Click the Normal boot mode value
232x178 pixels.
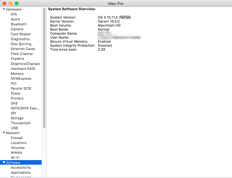pos(103,29)
